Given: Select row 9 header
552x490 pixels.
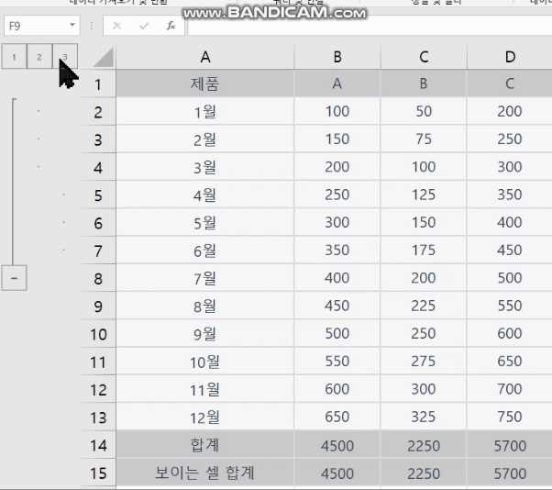Looking at the screenshot, I should 98,306.
